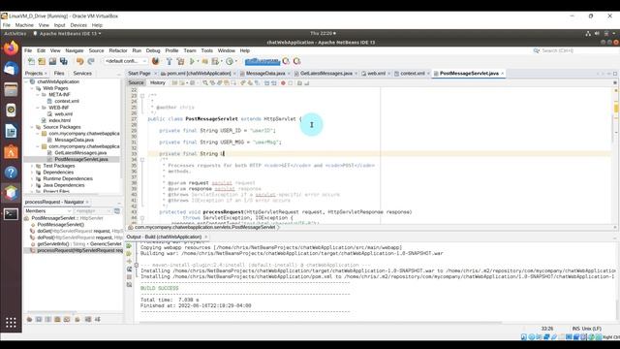
Task: Click the magnifier icon in the editor toolbar
Action: click(x=204, y=83)
